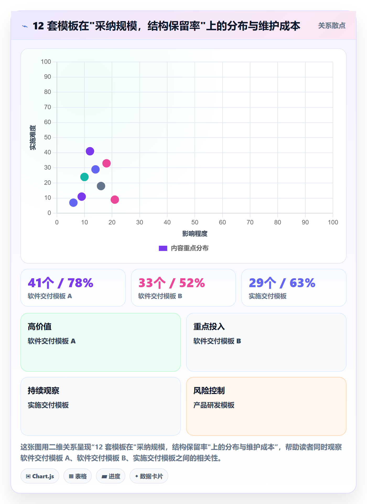Click 实施交付模板 label under 29个

(x=268, y=296)
